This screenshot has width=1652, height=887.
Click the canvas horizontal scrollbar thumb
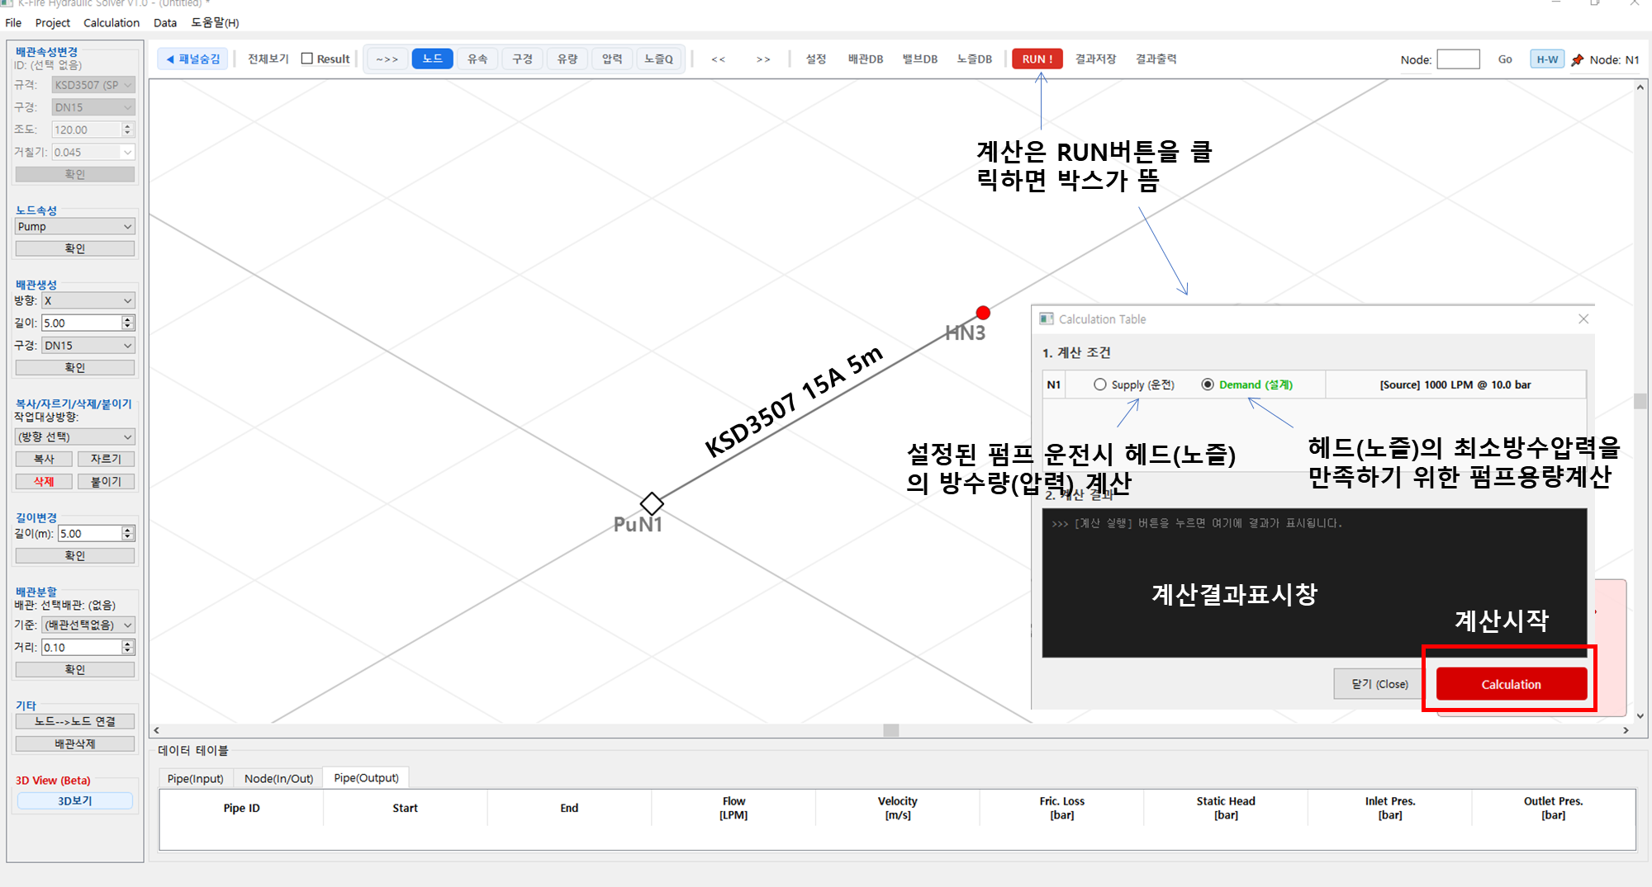890,730
